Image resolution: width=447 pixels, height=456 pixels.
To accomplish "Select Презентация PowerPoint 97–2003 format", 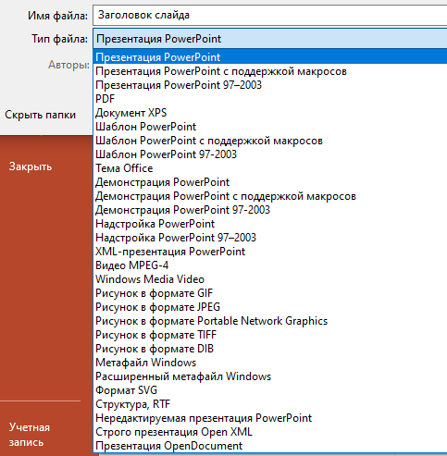I will (x=270, y=85).
